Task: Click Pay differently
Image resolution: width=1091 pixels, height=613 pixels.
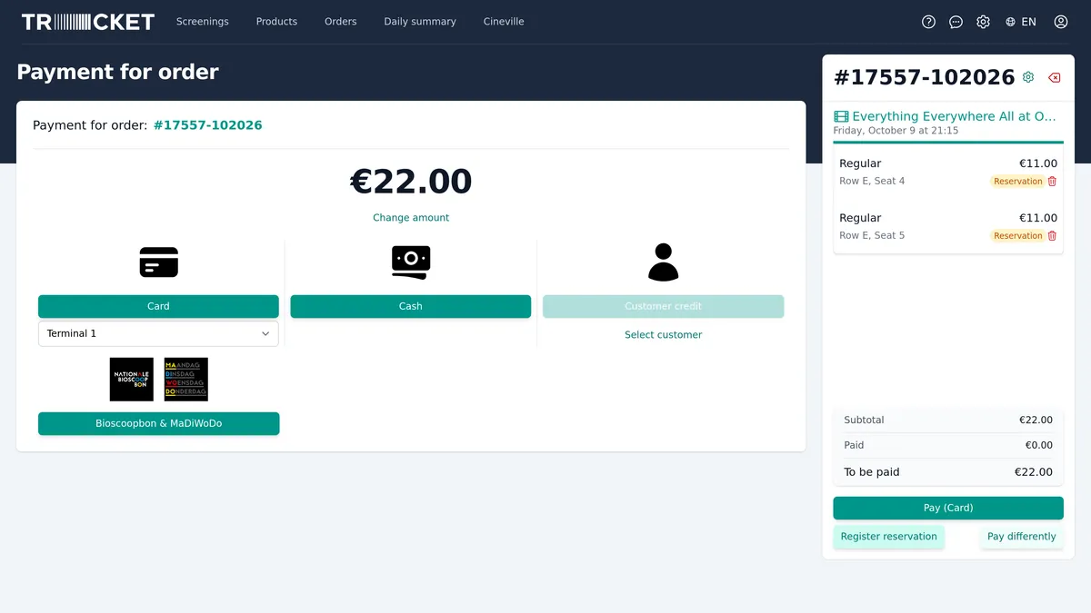Action: [1022, 537]
